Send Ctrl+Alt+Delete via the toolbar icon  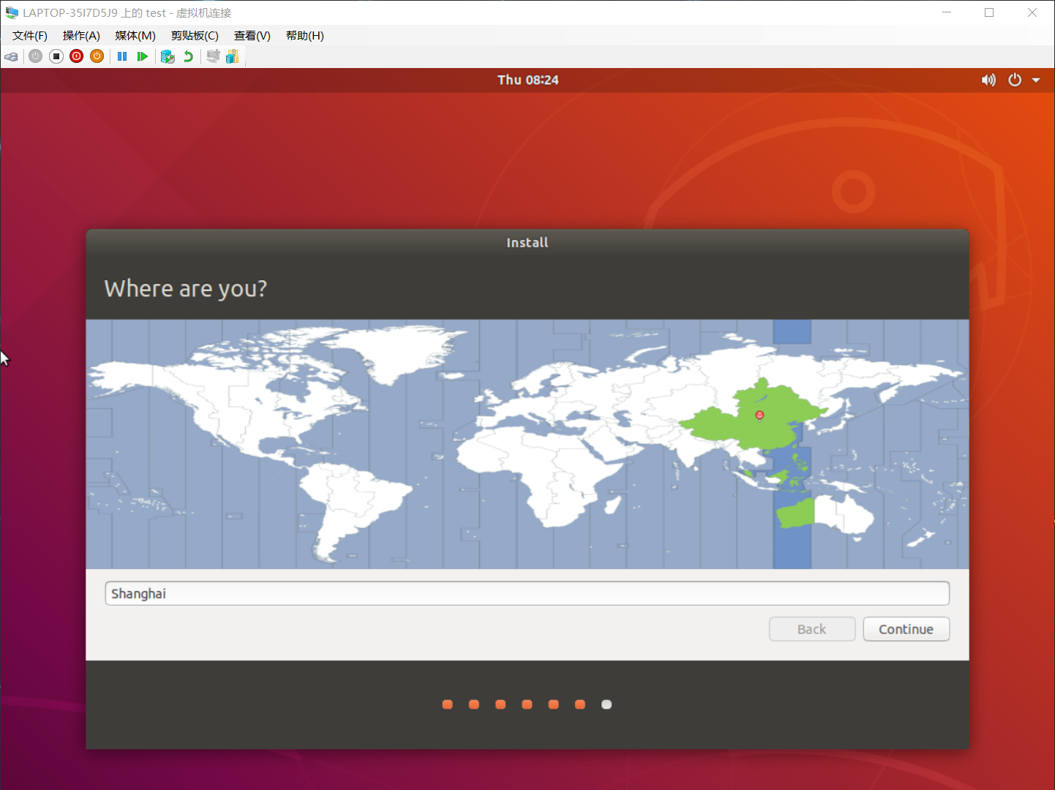click(12, 56)
